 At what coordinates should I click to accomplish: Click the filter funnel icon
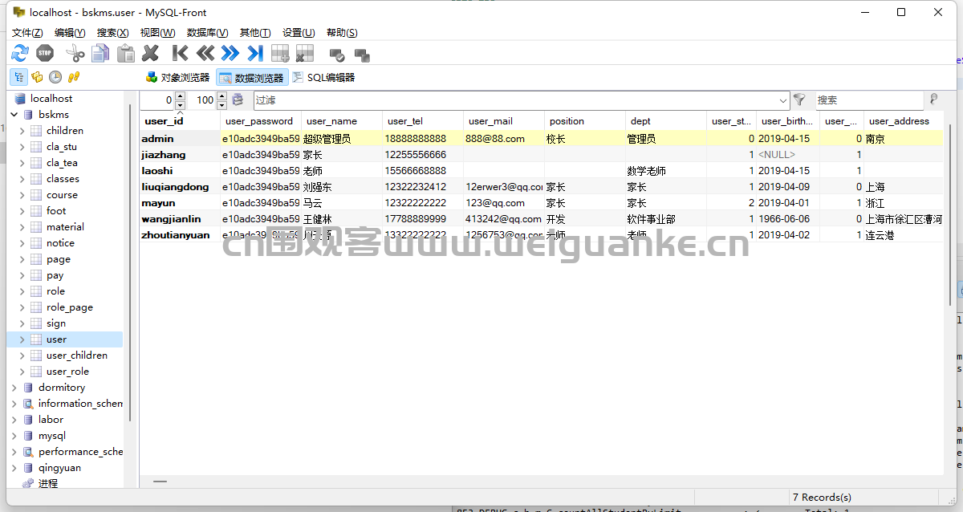tap(799, 100)
